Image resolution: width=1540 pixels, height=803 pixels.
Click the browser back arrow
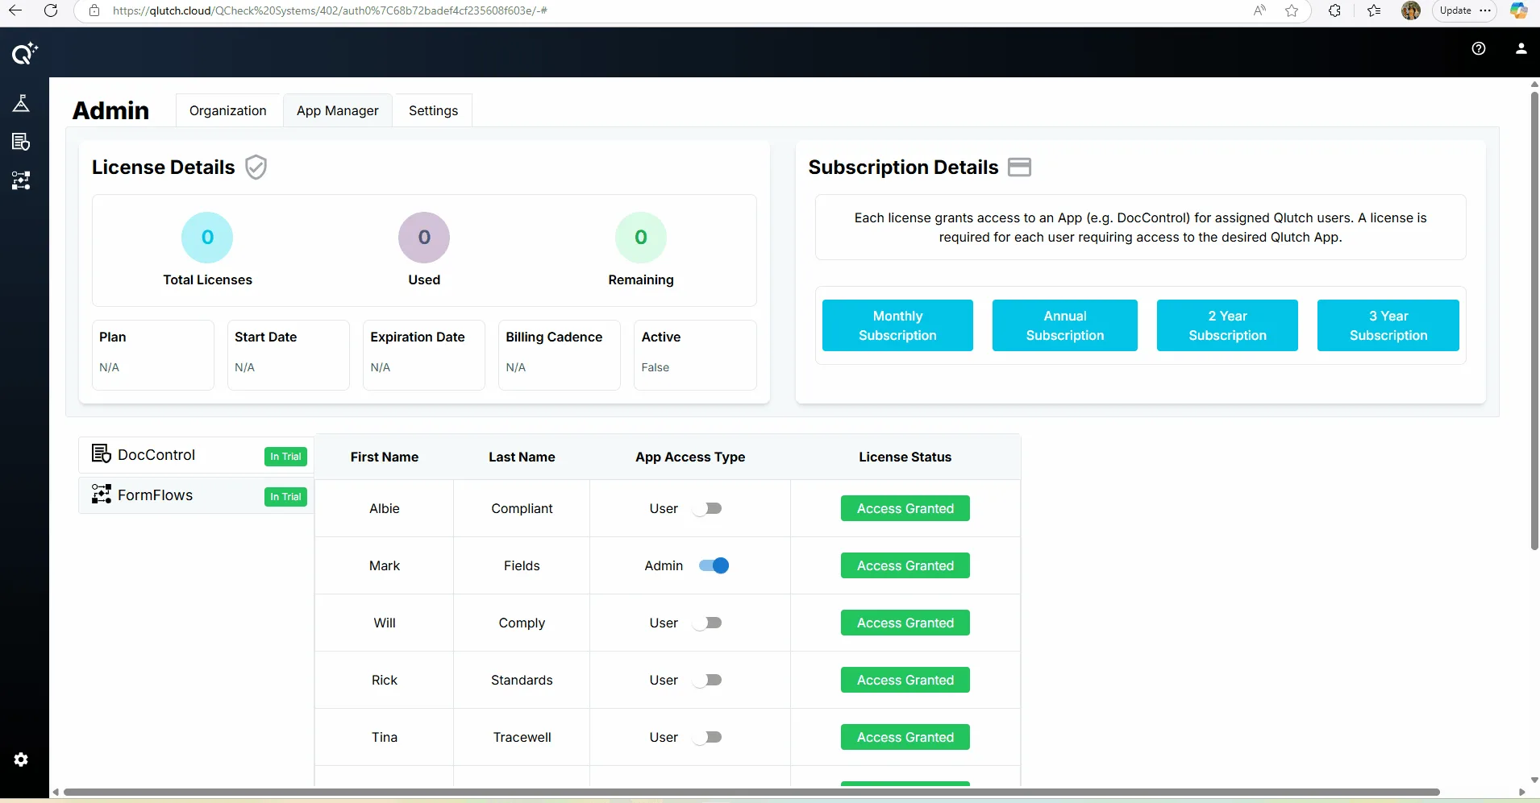pyautogui.click(x=15, y=10)
